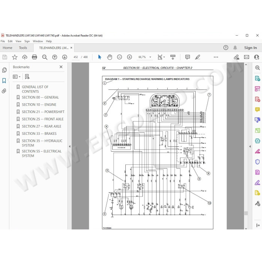Screen dimensions: 262x262
Task: Open SECTION 55 - ELECTRICAL SYSTEM bookmark
Action: tap(42, 153)
